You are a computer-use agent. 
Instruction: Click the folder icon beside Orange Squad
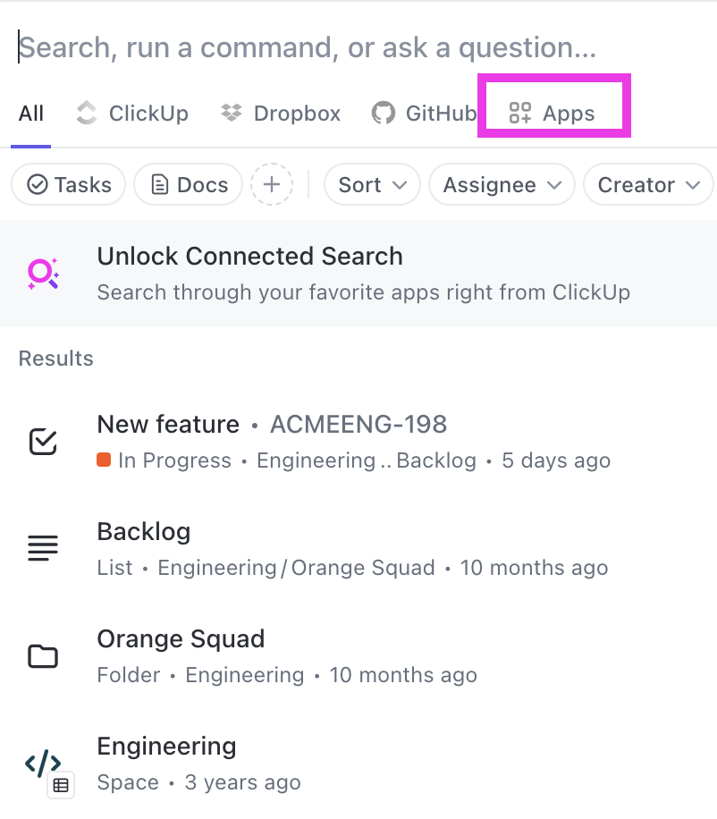[x=42, y=655]
